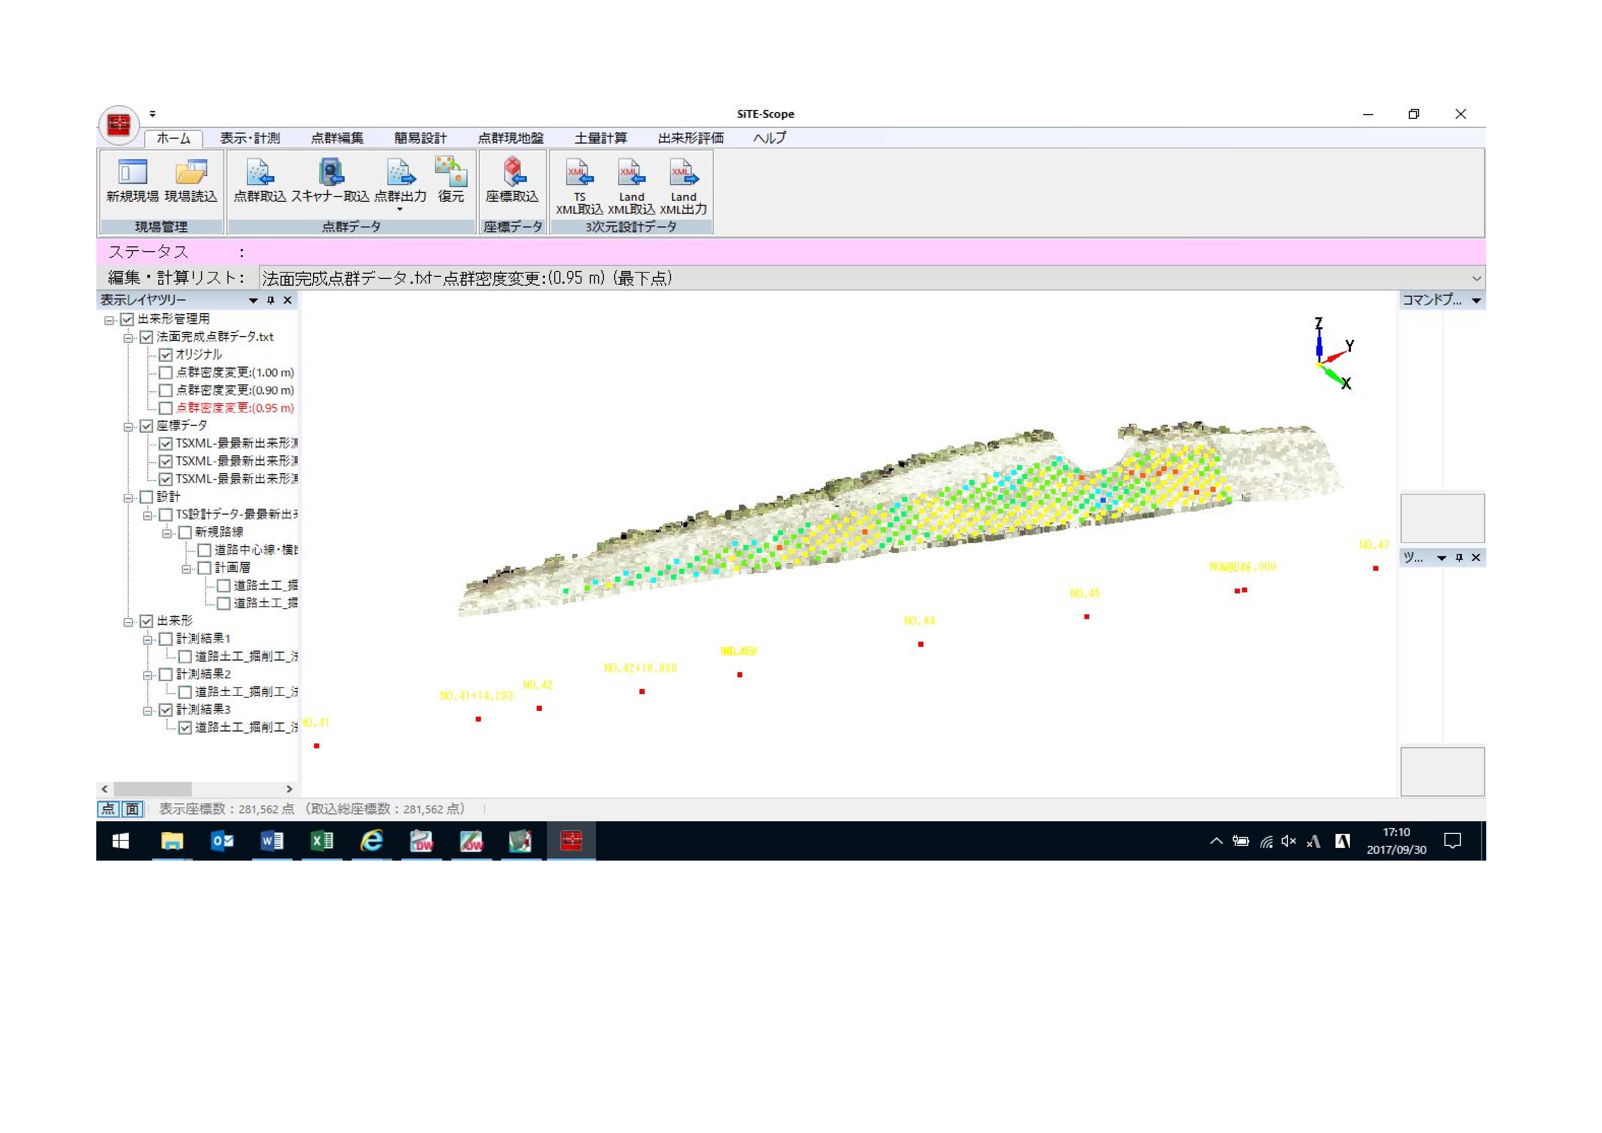Screen dimensions: 1602x1133
Task: Enable 点群密度変更:(1.00 m) layer checkbox
Action: pos(166,373)
